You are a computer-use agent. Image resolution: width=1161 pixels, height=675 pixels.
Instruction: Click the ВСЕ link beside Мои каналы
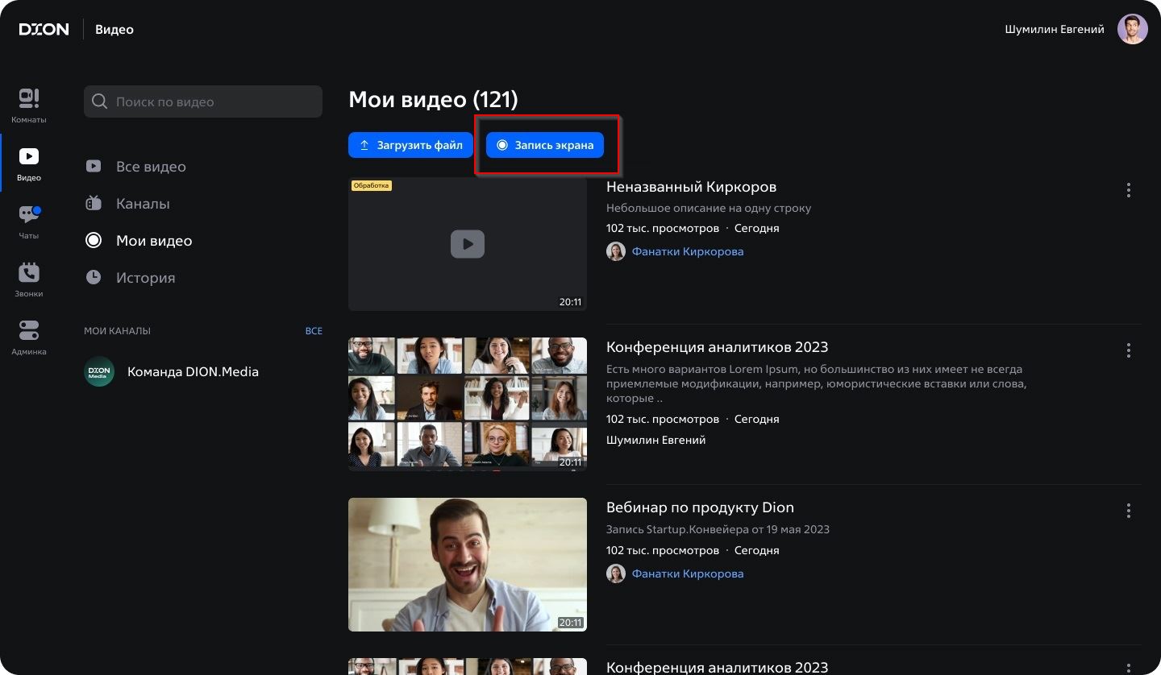pos(313,331)
